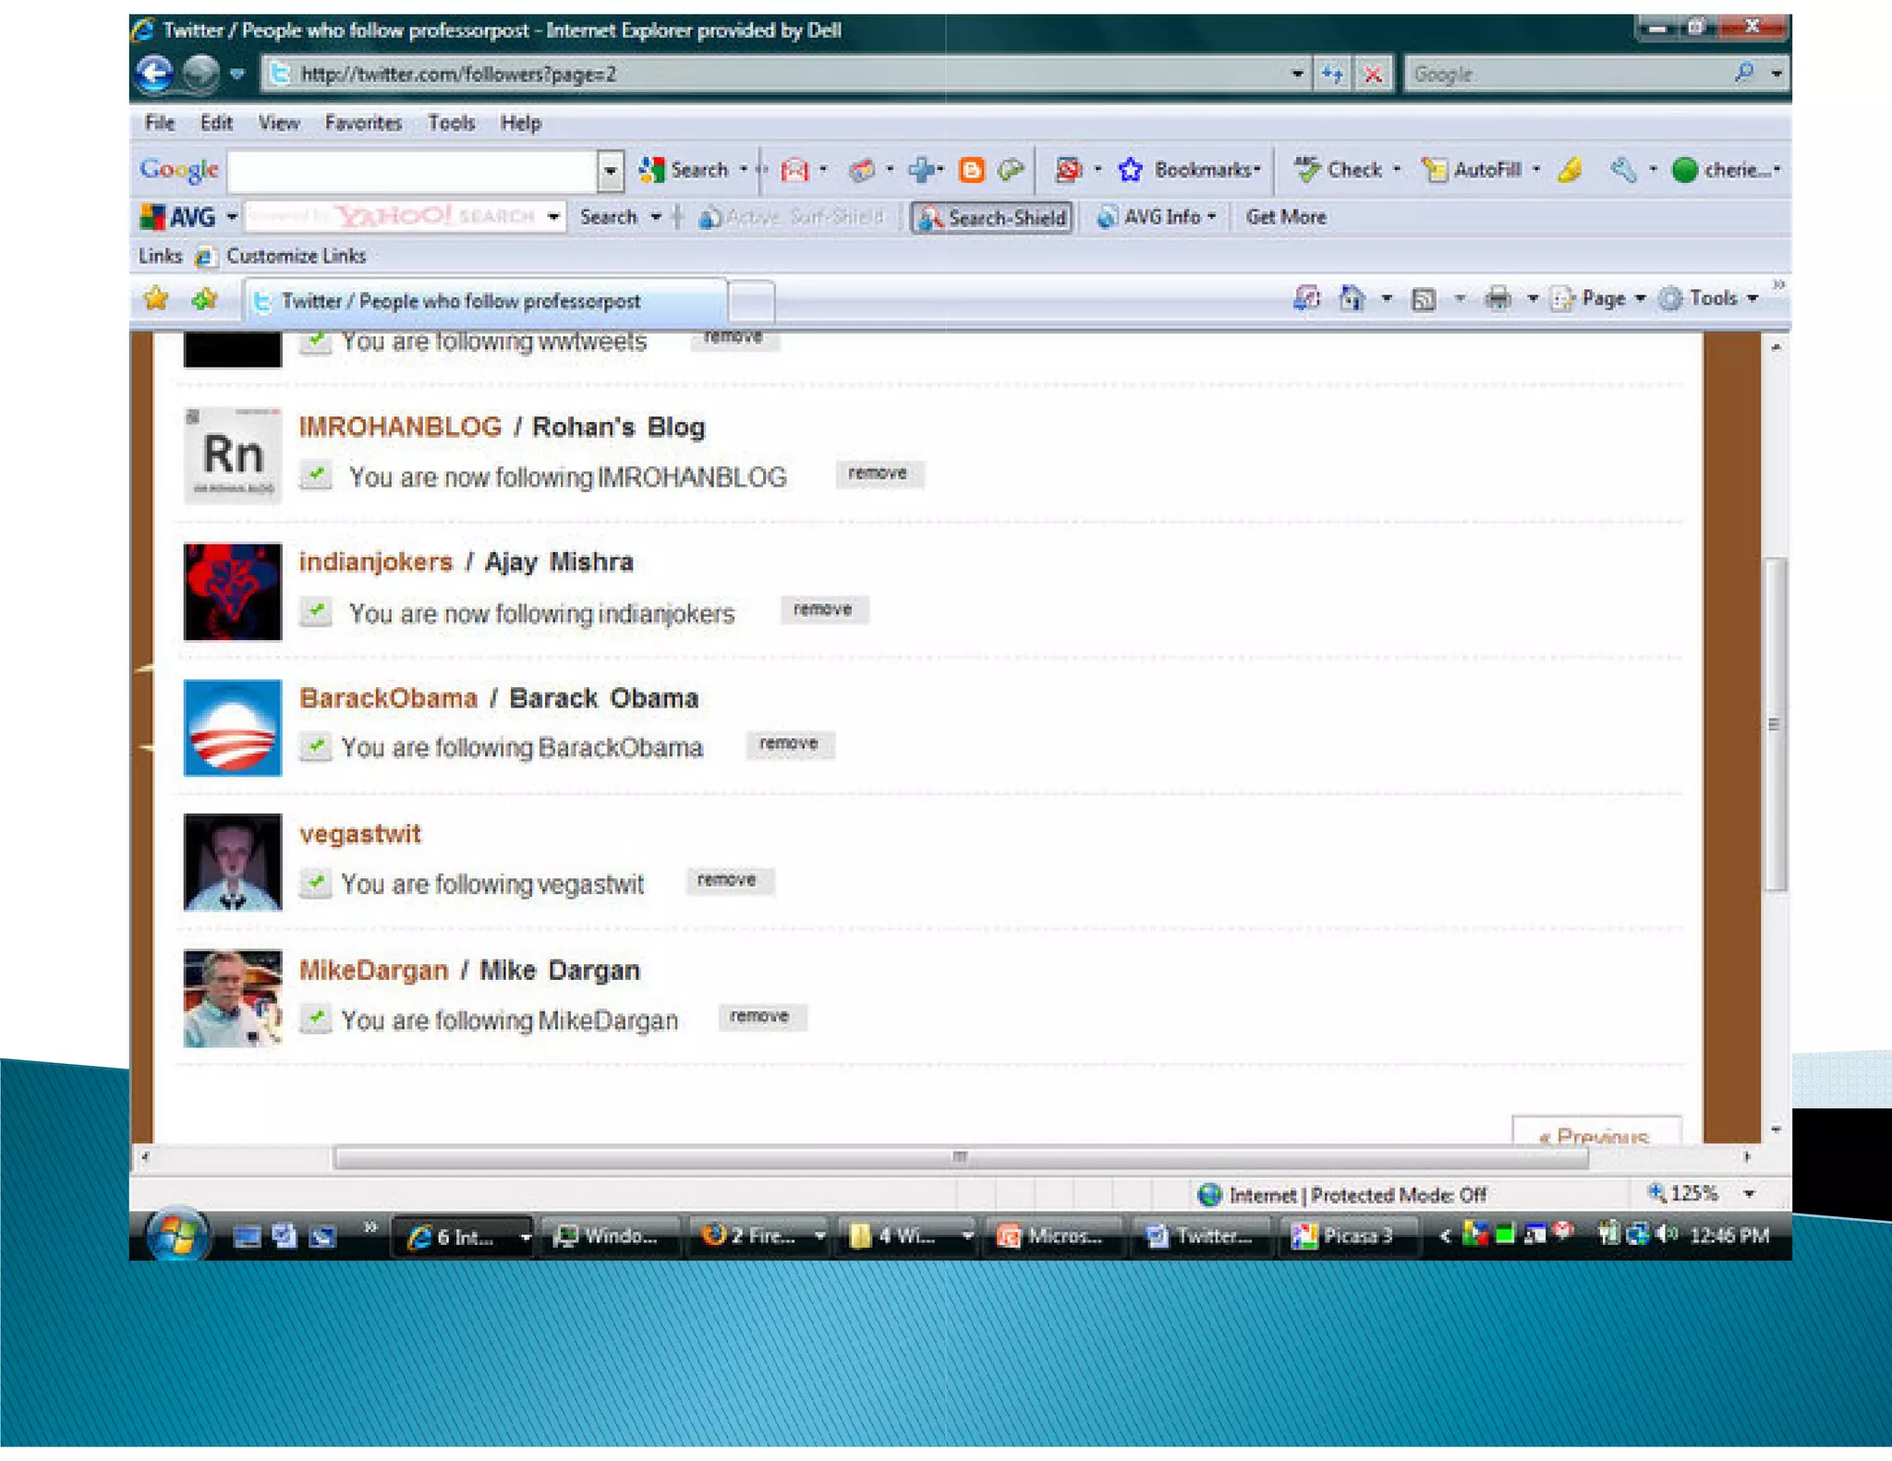Click the yellow highlighter icon

[x=1570, y=170]
